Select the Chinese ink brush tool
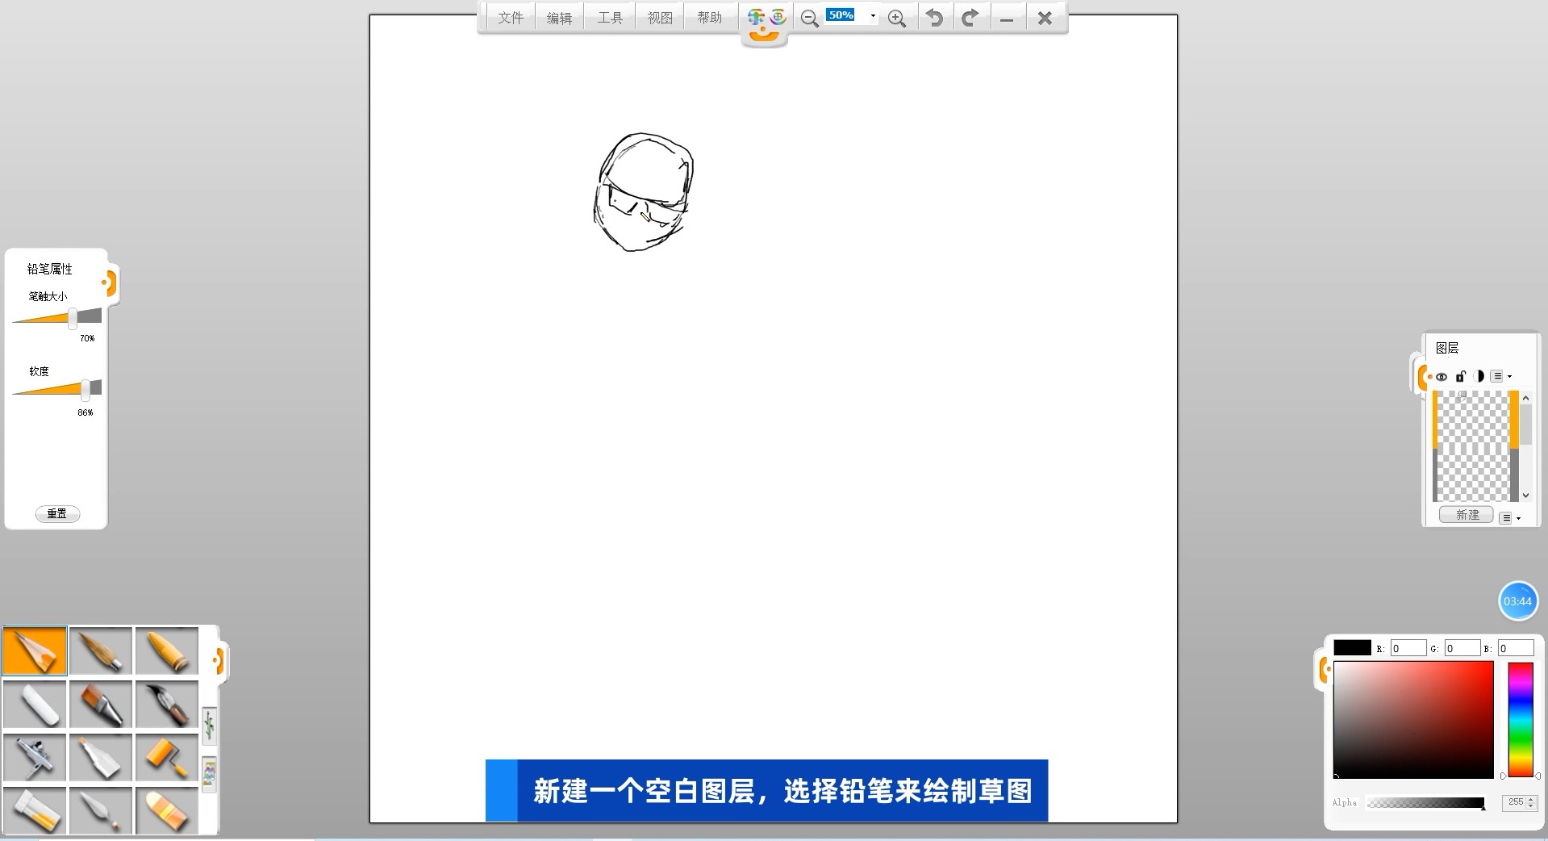1548x841 pixels. [167, 704]
